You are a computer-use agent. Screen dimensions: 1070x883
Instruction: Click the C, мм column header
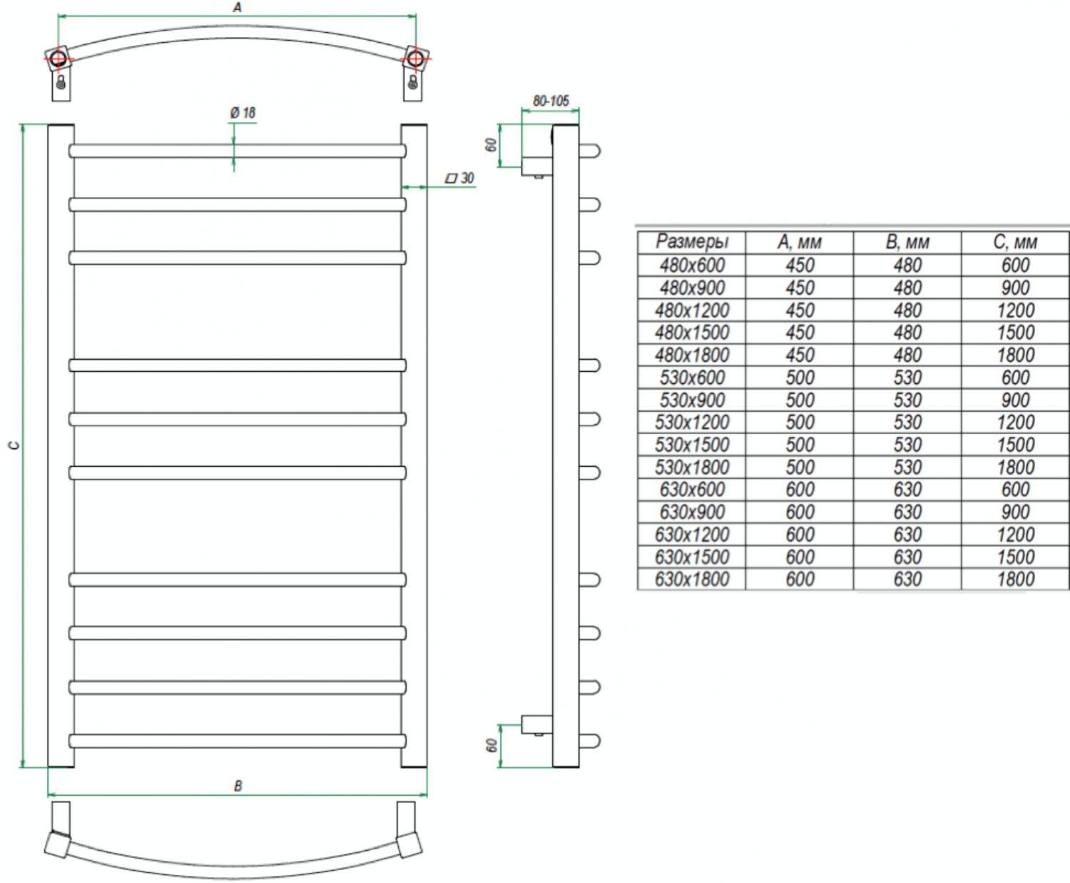tap(1014, 242)
